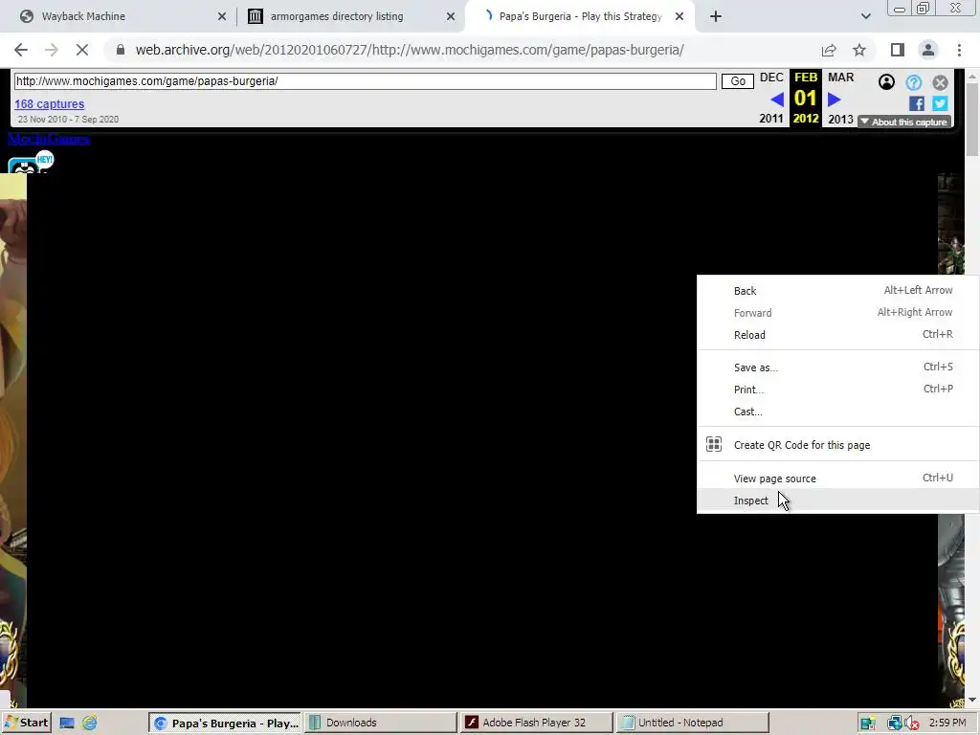Click the Wayback Go button
Screen dimensions: 980x735
coord(738,81)
